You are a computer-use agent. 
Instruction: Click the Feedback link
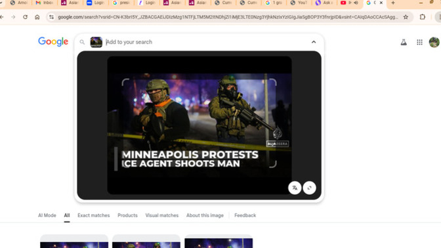pyautogui.click(x=245, y=215)
